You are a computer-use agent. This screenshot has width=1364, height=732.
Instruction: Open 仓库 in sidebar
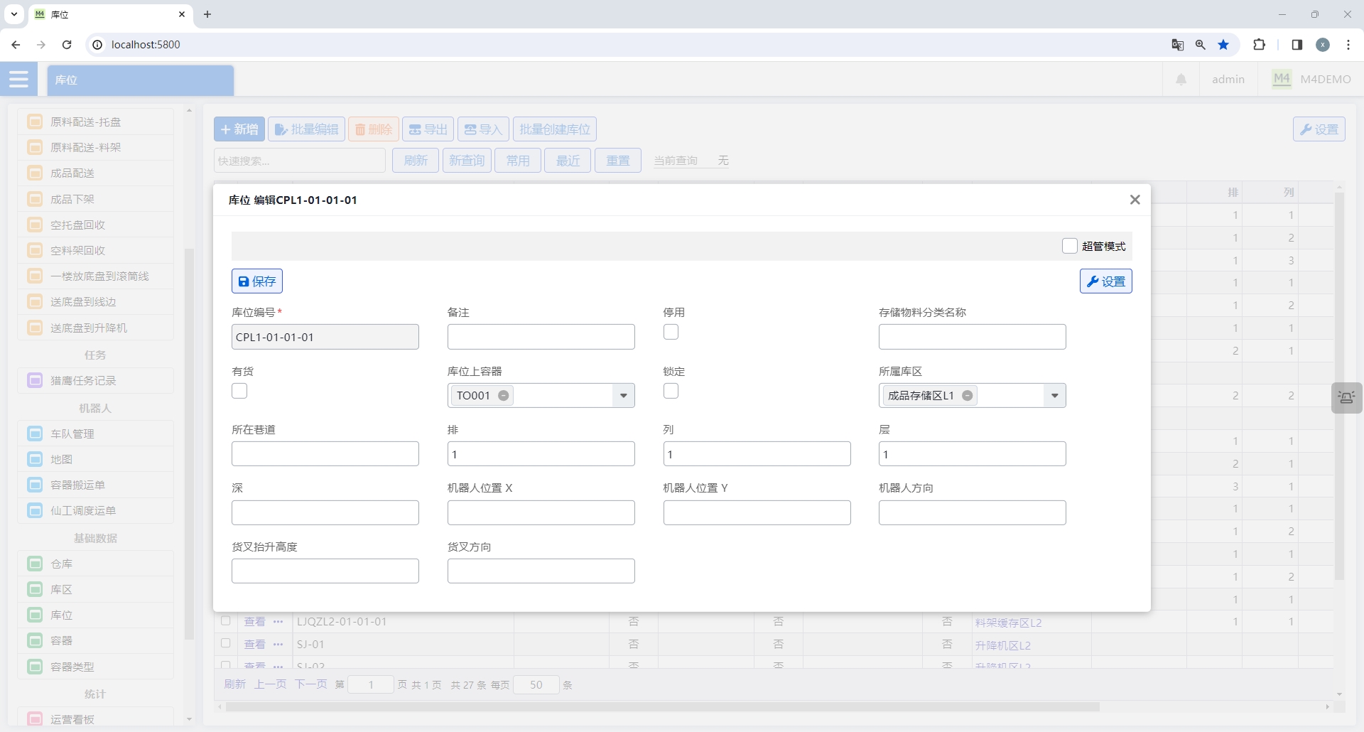tap(96, 564)
